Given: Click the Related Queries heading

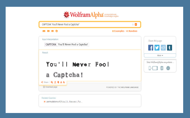Looking at the screenshot, I should (x=49, y=98).
